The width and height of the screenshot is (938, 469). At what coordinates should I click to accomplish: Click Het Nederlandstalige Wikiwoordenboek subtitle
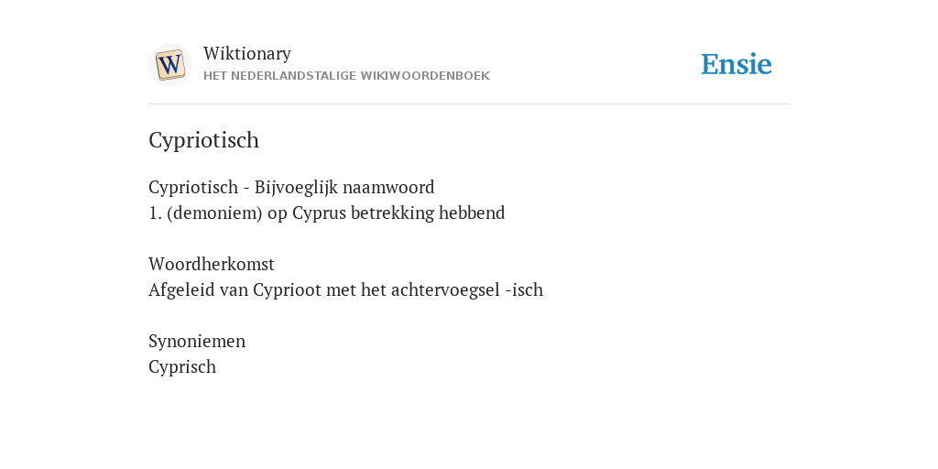(x=346, y=76)
